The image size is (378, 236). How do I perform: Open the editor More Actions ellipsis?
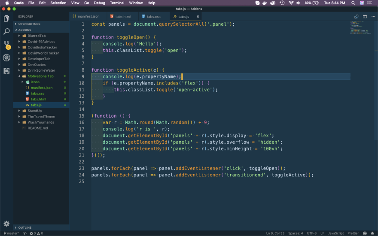coord(373,17)
